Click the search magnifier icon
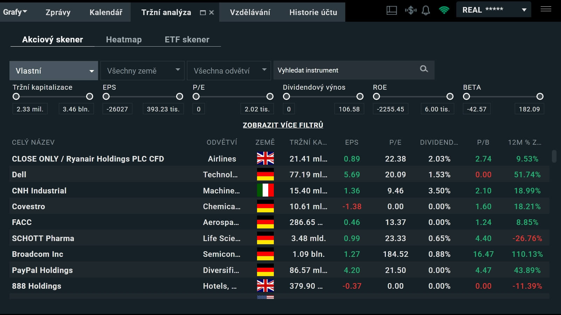The image size is (561, 315). (x=424, y=69)
